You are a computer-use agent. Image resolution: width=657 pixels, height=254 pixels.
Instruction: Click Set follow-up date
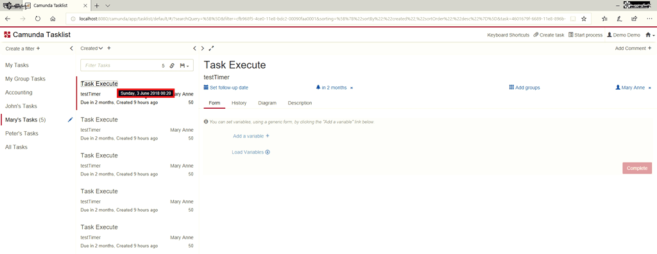click(x=226, y=88)
